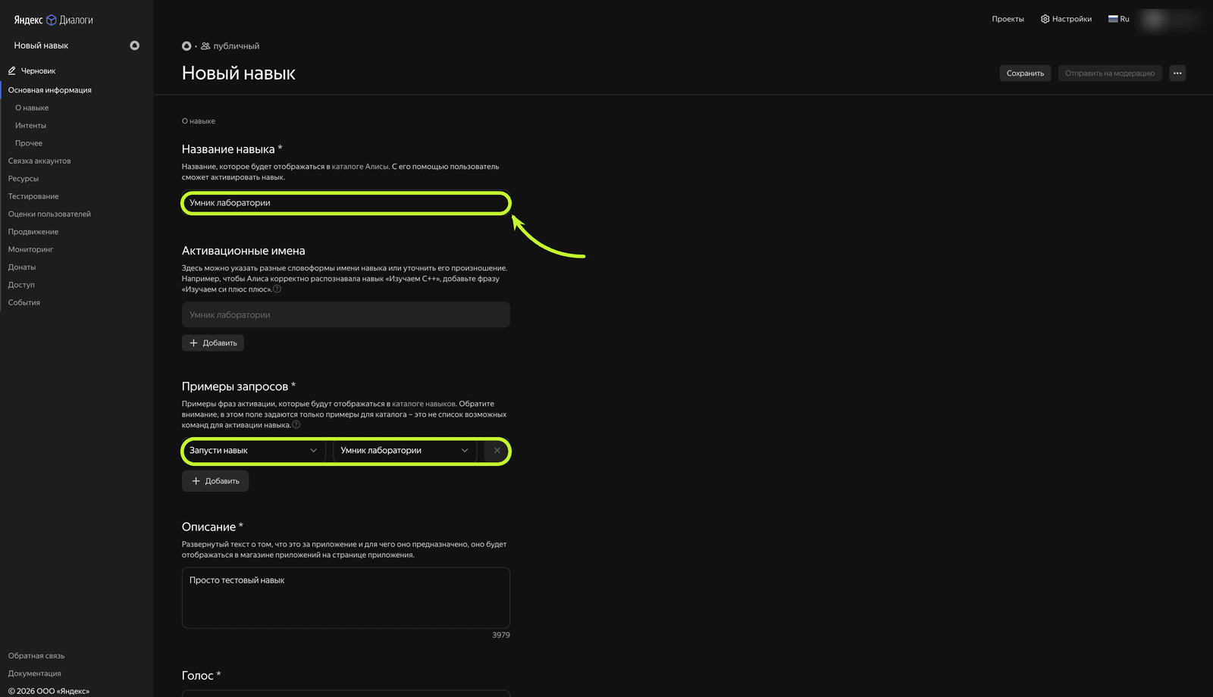1213x697 pixels.
Task: Open Связка аккаунтов in sidebar
Action: pyautogui.click(x=39, y=161)
